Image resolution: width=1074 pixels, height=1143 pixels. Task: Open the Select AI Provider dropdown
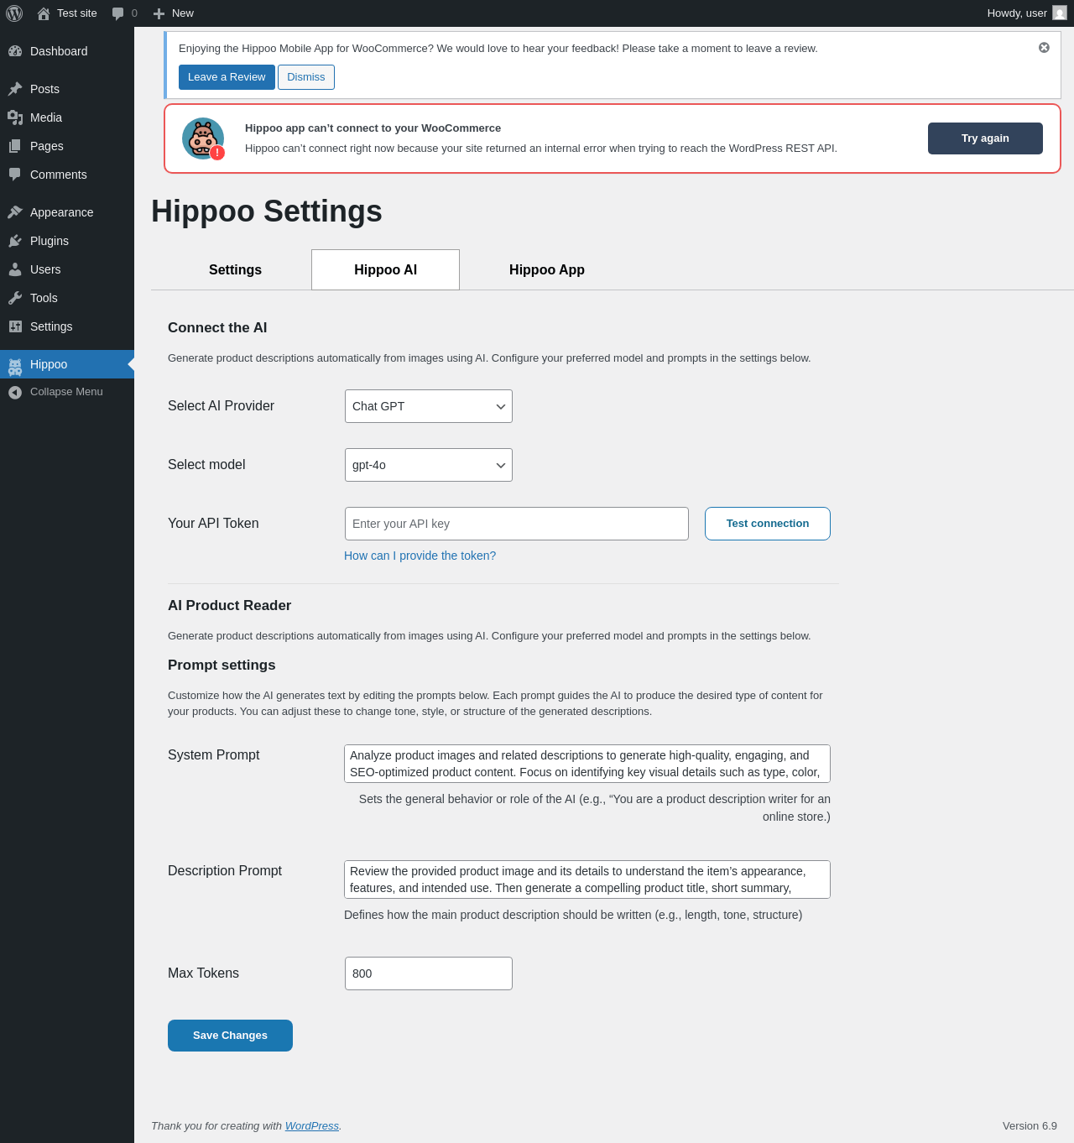(x=429, y=406)
